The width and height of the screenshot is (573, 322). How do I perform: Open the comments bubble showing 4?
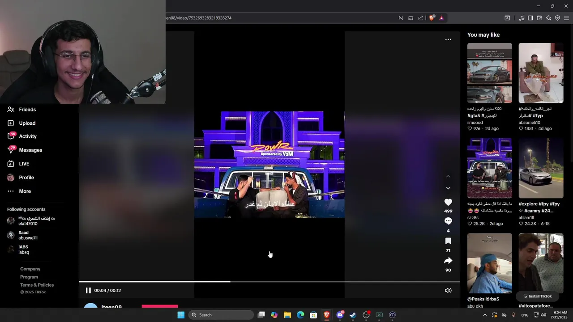click(448, 221)
